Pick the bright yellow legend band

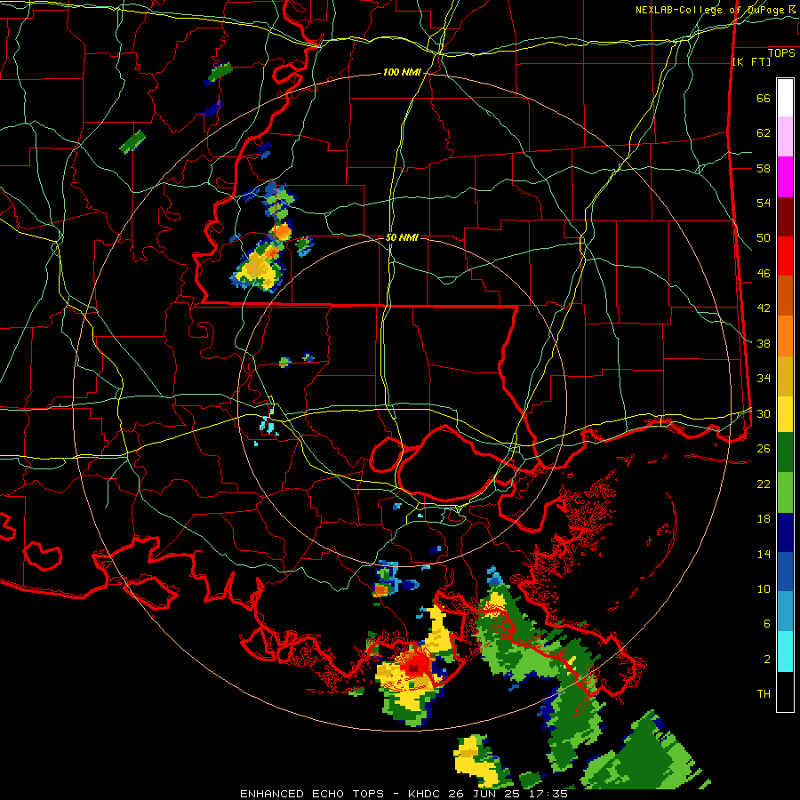[785, 414]
